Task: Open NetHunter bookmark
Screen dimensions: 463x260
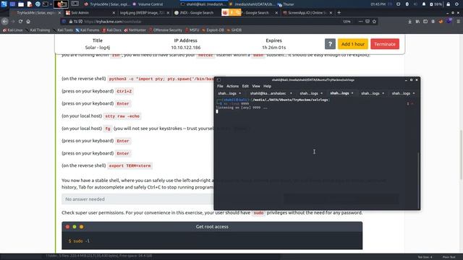Action: pyautogui.click(x=135, y=30)
